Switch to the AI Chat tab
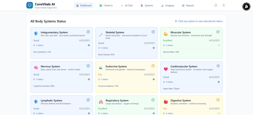Image resolution: width=253 pixels, height=115 pixels. (127, 5)
